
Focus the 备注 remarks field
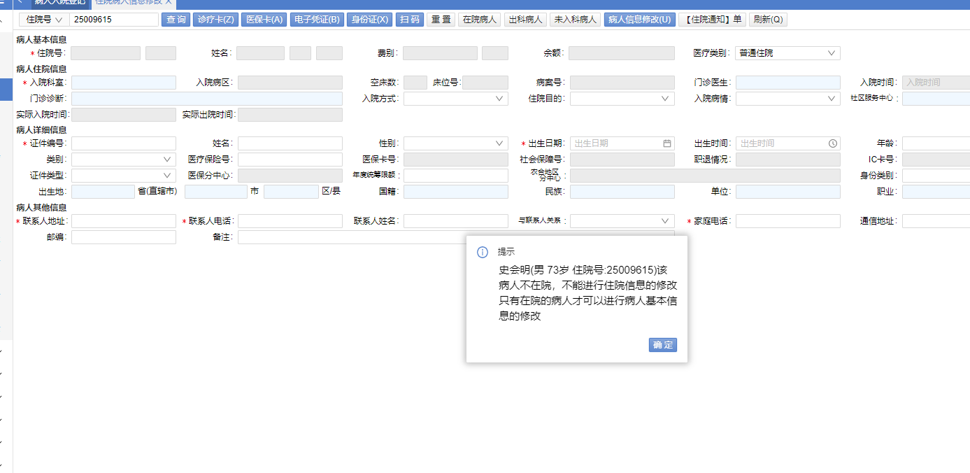click(x=456, y=237)
